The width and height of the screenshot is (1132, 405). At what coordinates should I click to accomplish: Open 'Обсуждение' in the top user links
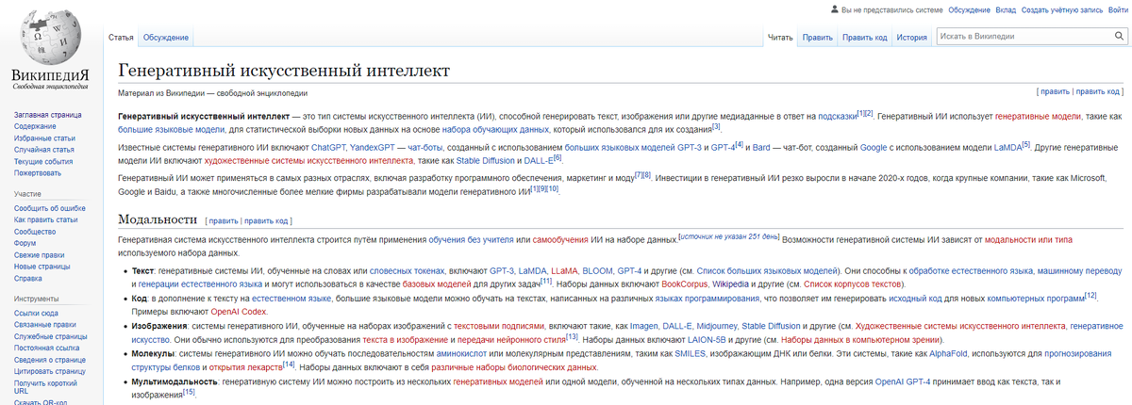(x=969, y=9)
